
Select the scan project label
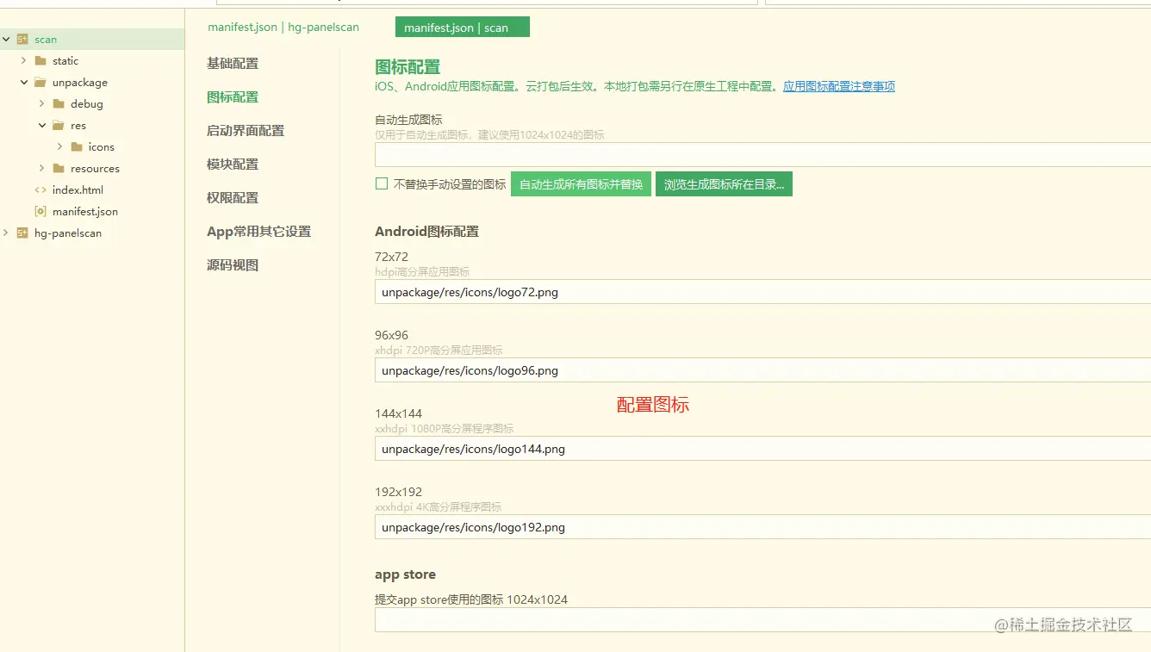click(46, 40)
